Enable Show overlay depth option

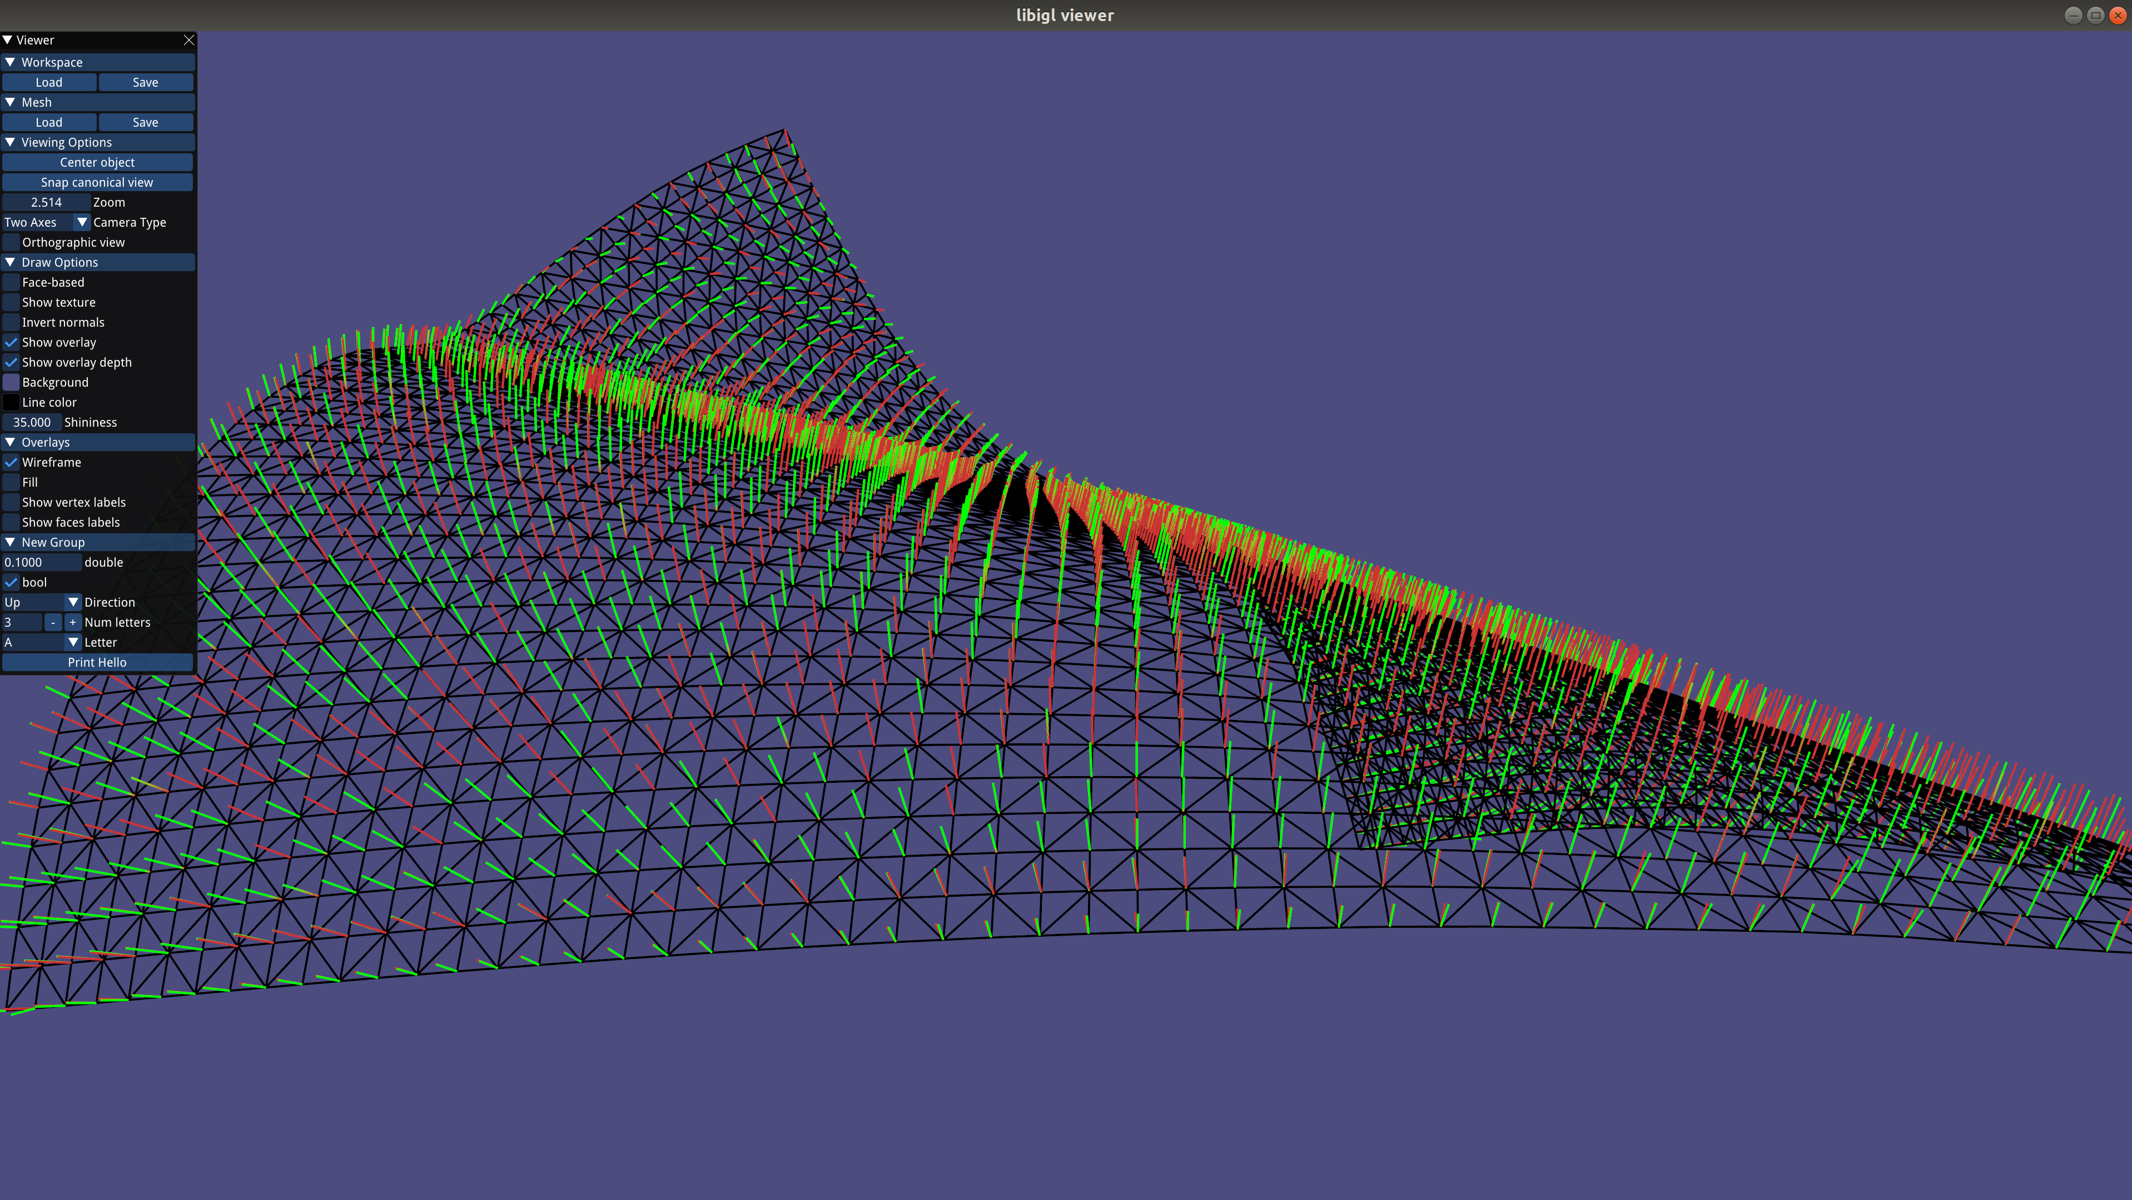(12, 362)
